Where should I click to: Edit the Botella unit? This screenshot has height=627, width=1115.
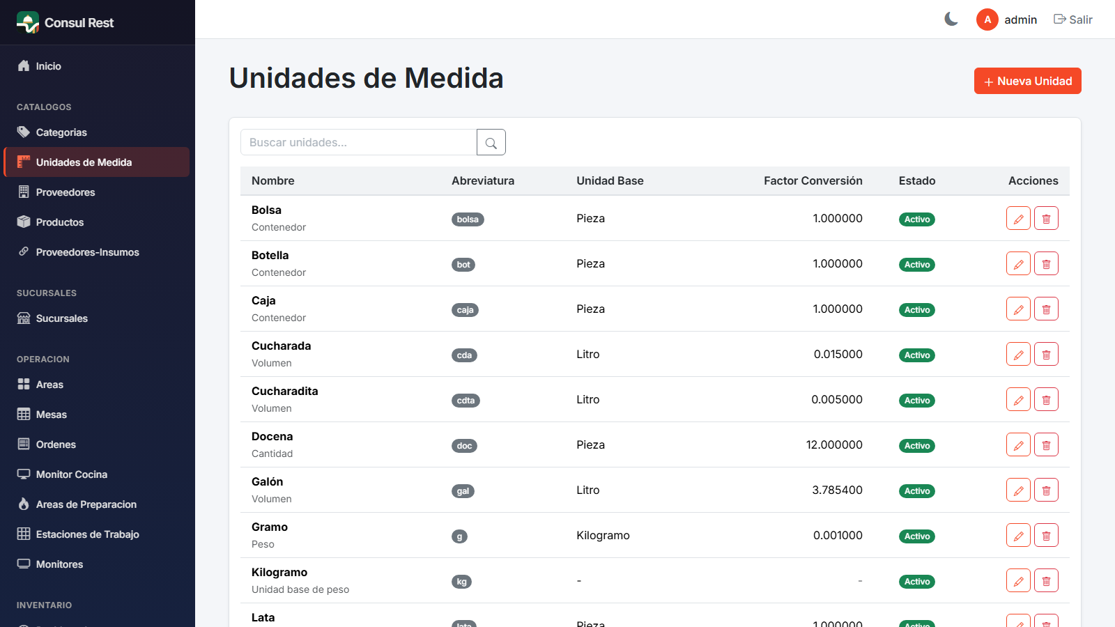coord(1018,264)
